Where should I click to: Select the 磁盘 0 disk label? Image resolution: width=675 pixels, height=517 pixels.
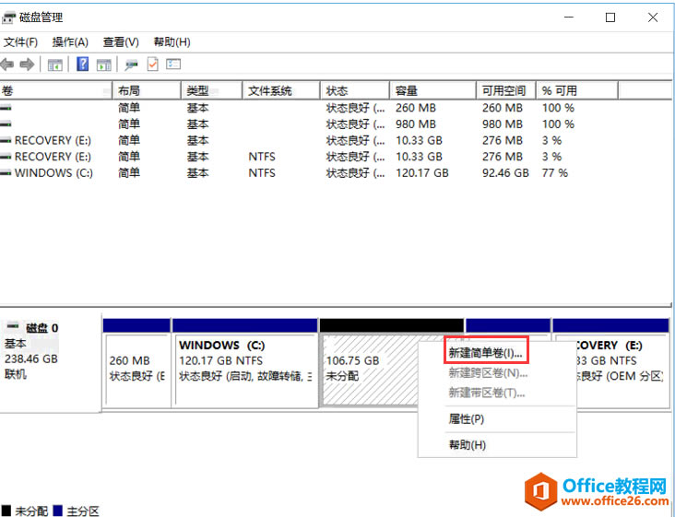[41, 328]
